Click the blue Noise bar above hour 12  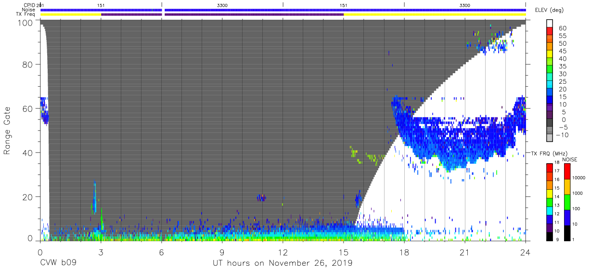pos(345,10)
